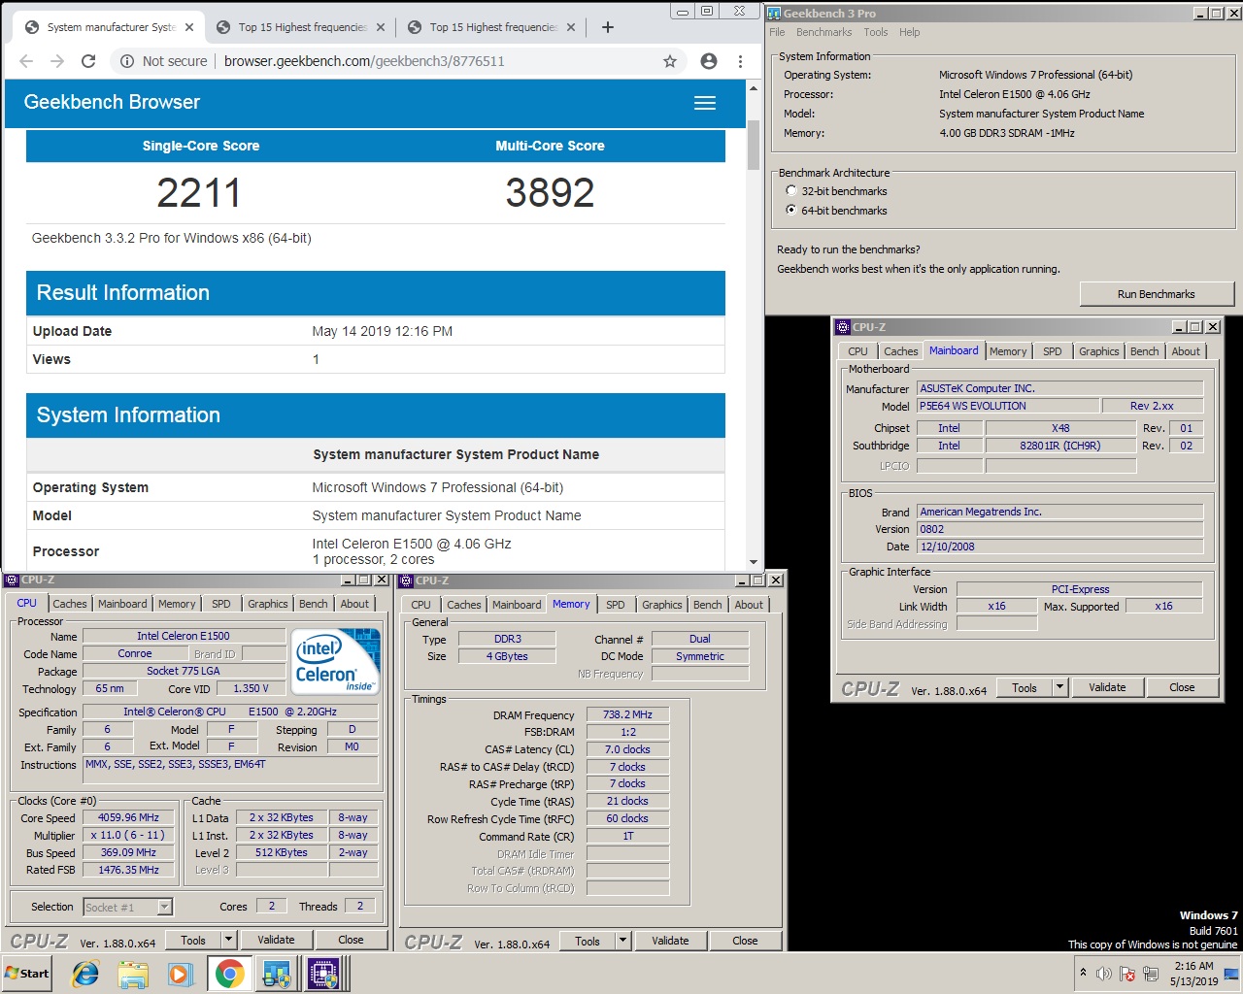Switch to Caches tab in CPU window
This screenshot has width=1243, height=994.
(70, 604)
